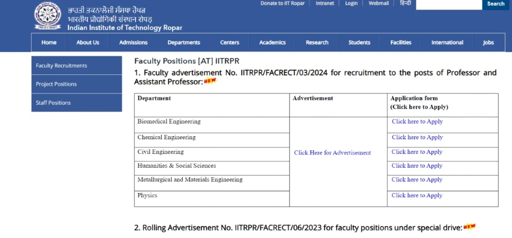
Task: Open the About Us menu
Action: pos(88,42)
